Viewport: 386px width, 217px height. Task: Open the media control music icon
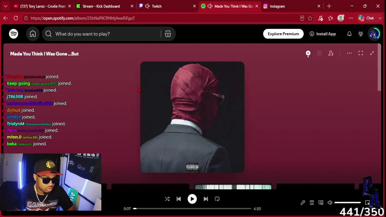[320, 18]
